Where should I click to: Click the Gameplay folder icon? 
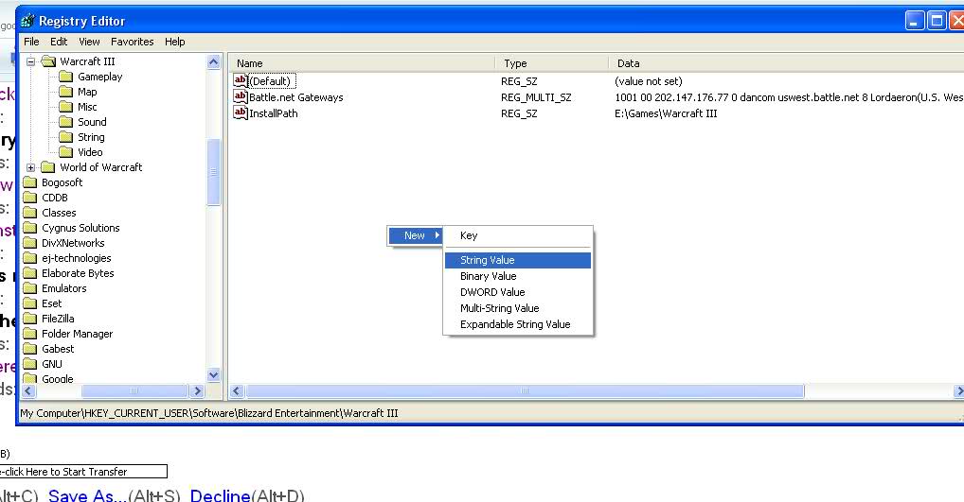click(65, 77)
